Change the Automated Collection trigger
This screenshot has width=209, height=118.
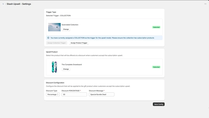point(66,29)
